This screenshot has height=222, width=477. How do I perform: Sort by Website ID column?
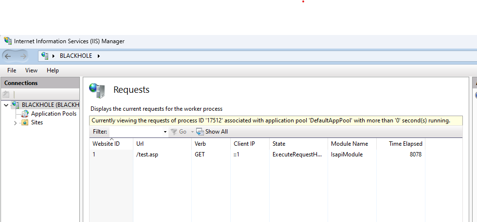pos(111,144)
